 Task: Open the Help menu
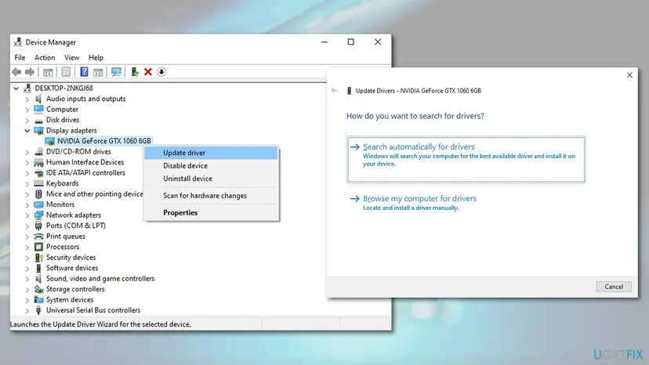(x=96, y=57)
